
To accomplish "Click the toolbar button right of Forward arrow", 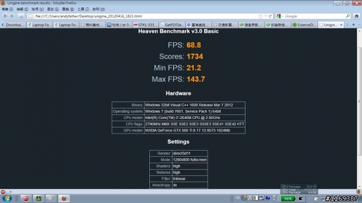I will [x=21, y=16].
